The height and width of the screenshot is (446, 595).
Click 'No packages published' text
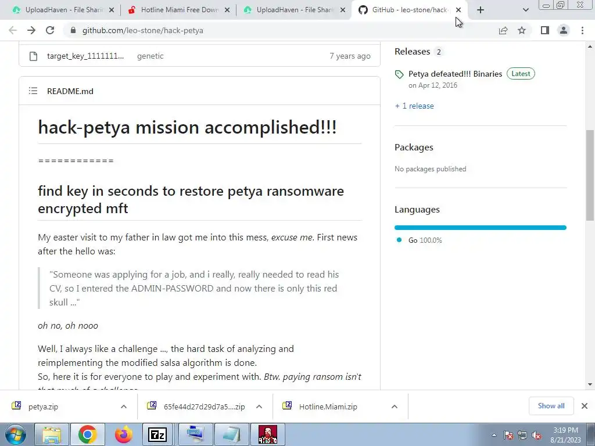[431, 169]
